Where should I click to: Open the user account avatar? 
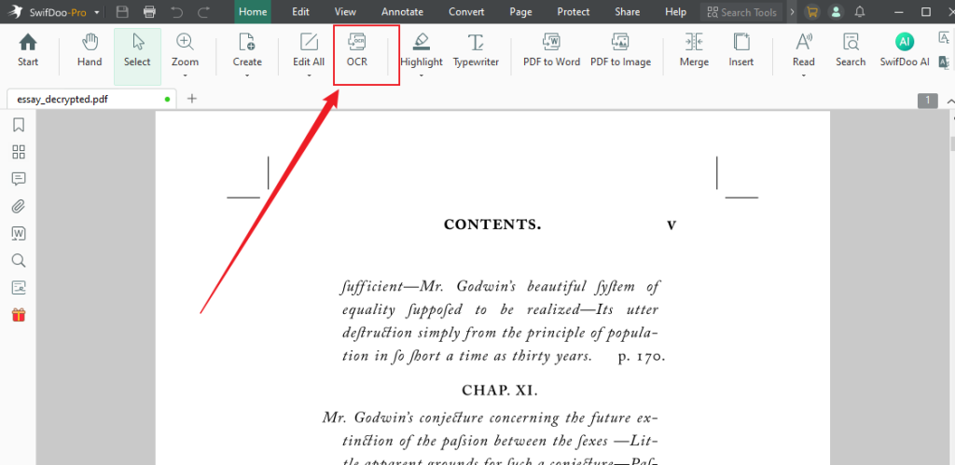pos(837,11)
